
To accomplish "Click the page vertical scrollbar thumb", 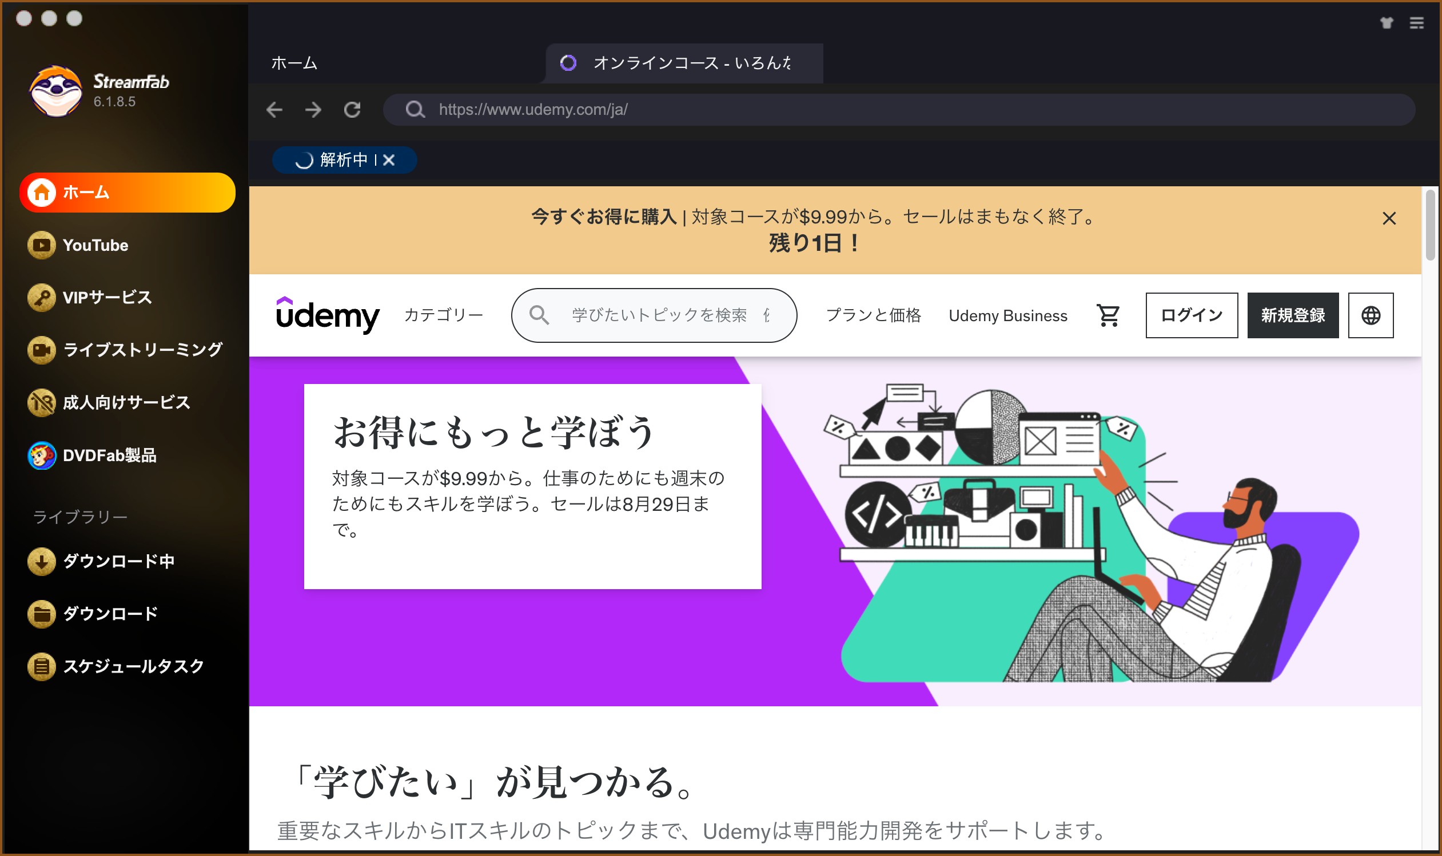I will 1430,225.
